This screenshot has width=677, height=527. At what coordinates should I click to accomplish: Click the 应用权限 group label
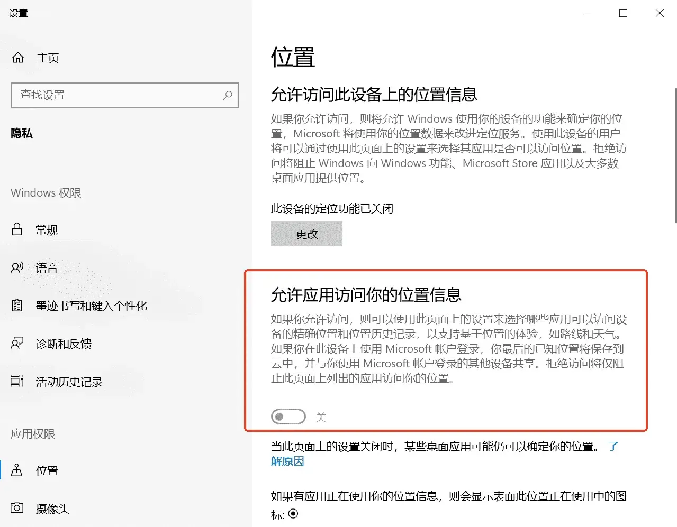point(33,434)
